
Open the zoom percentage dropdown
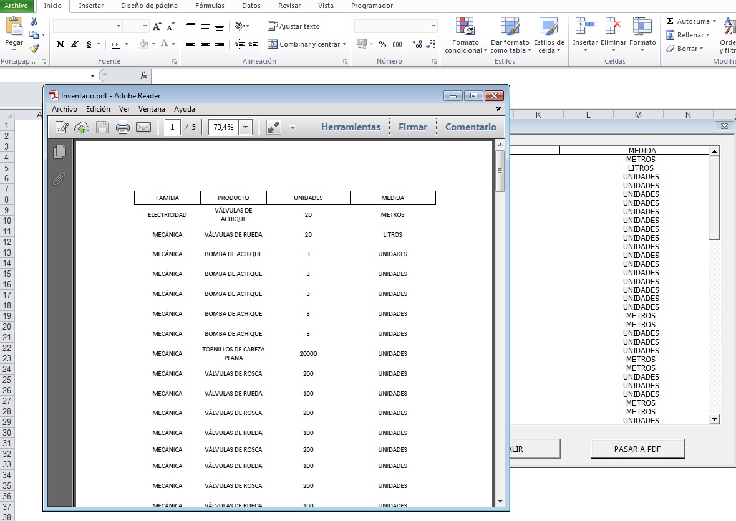(x=245, y=127)
